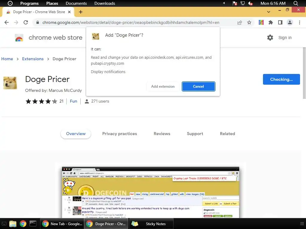This screenshot has height=229, width=306.
Task: Open the Related tab
Action: point(227,134)
